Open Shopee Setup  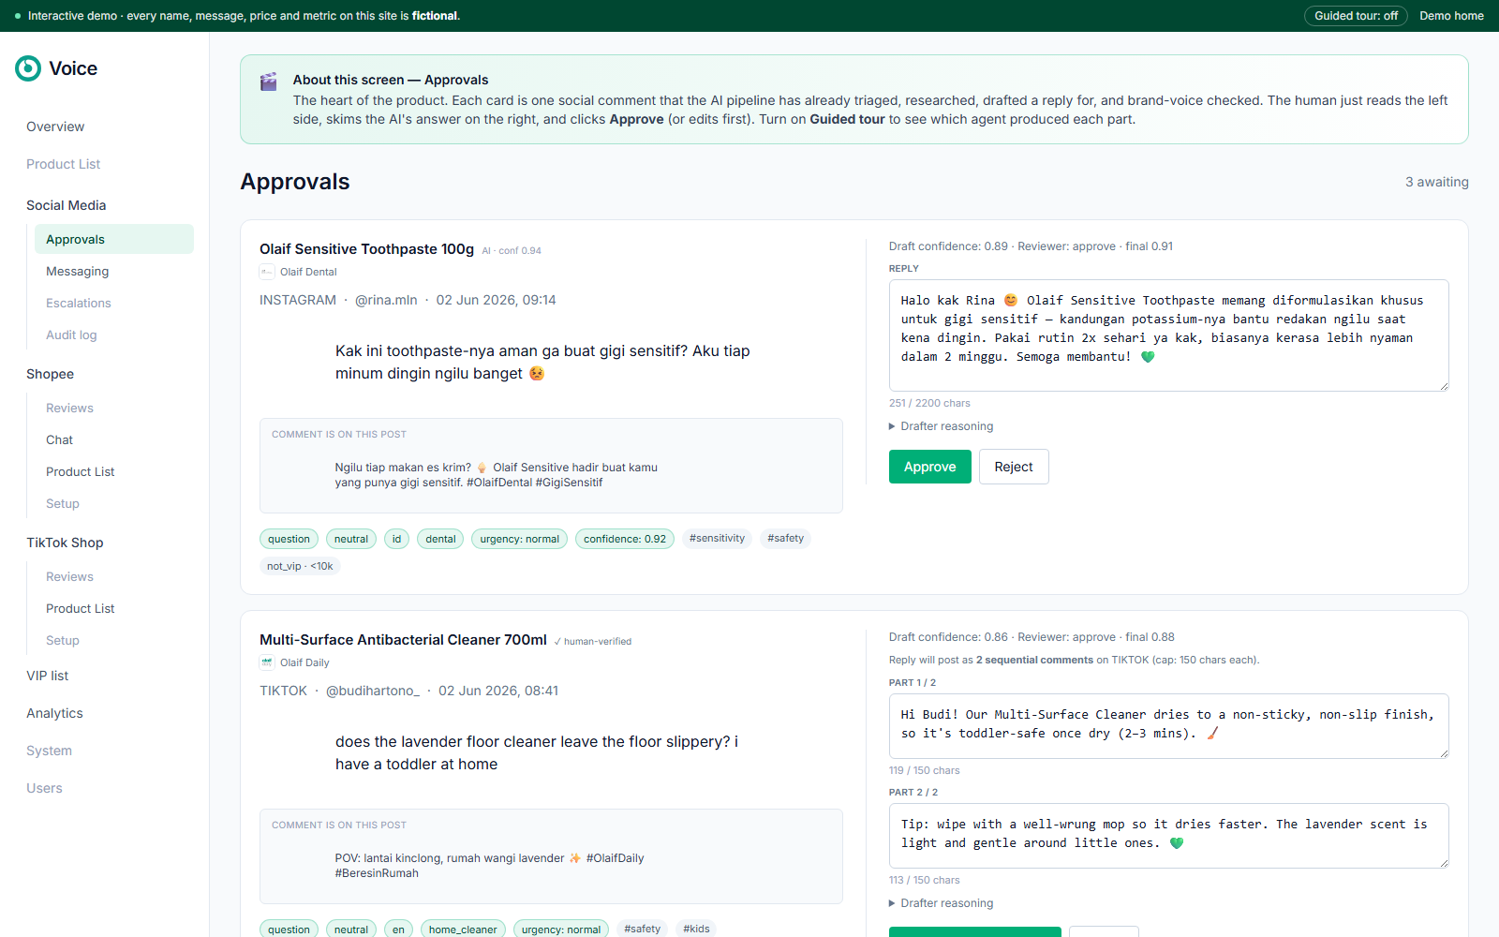(x=62, y=503)
